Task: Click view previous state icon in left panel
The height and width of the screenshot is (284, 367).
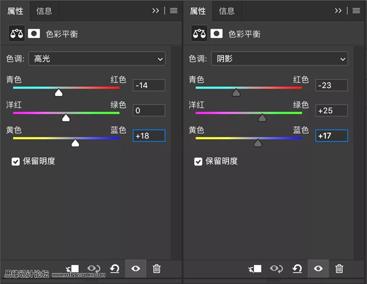Action: pyautogui.click(x=94, y=269)
